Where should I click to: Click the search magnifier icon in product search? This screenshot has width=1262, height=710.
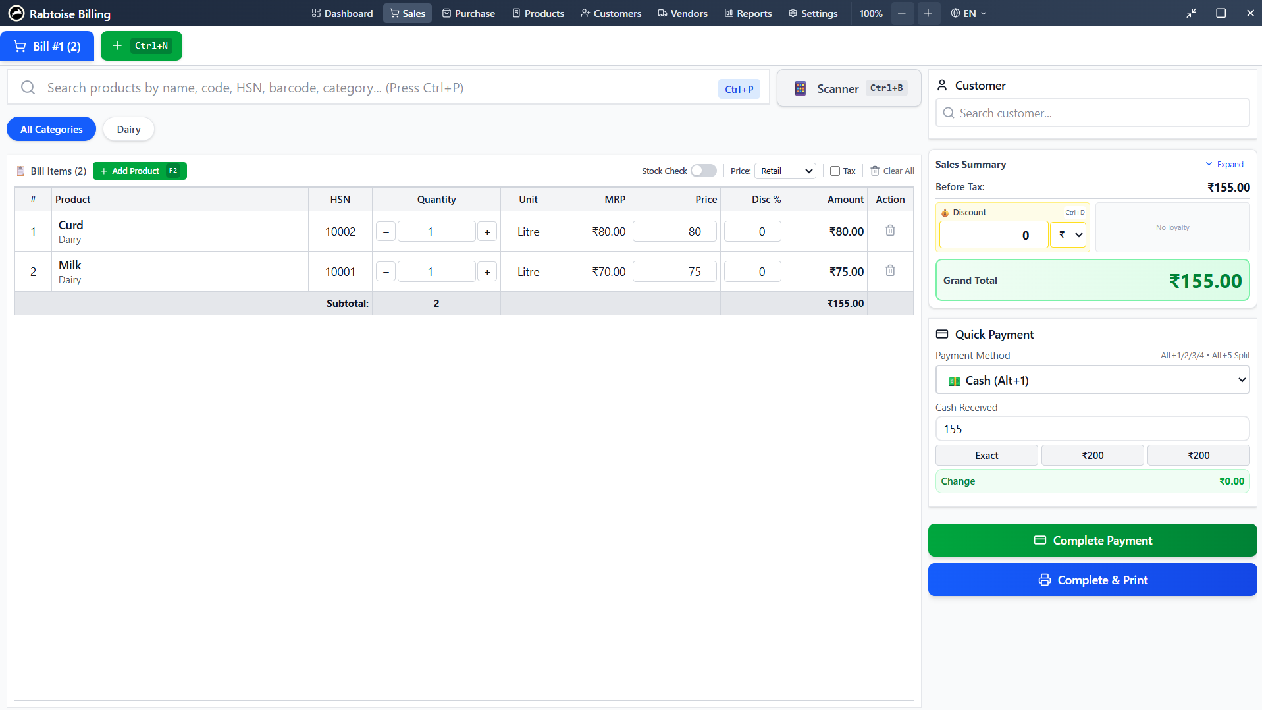(x=28, y=88)
